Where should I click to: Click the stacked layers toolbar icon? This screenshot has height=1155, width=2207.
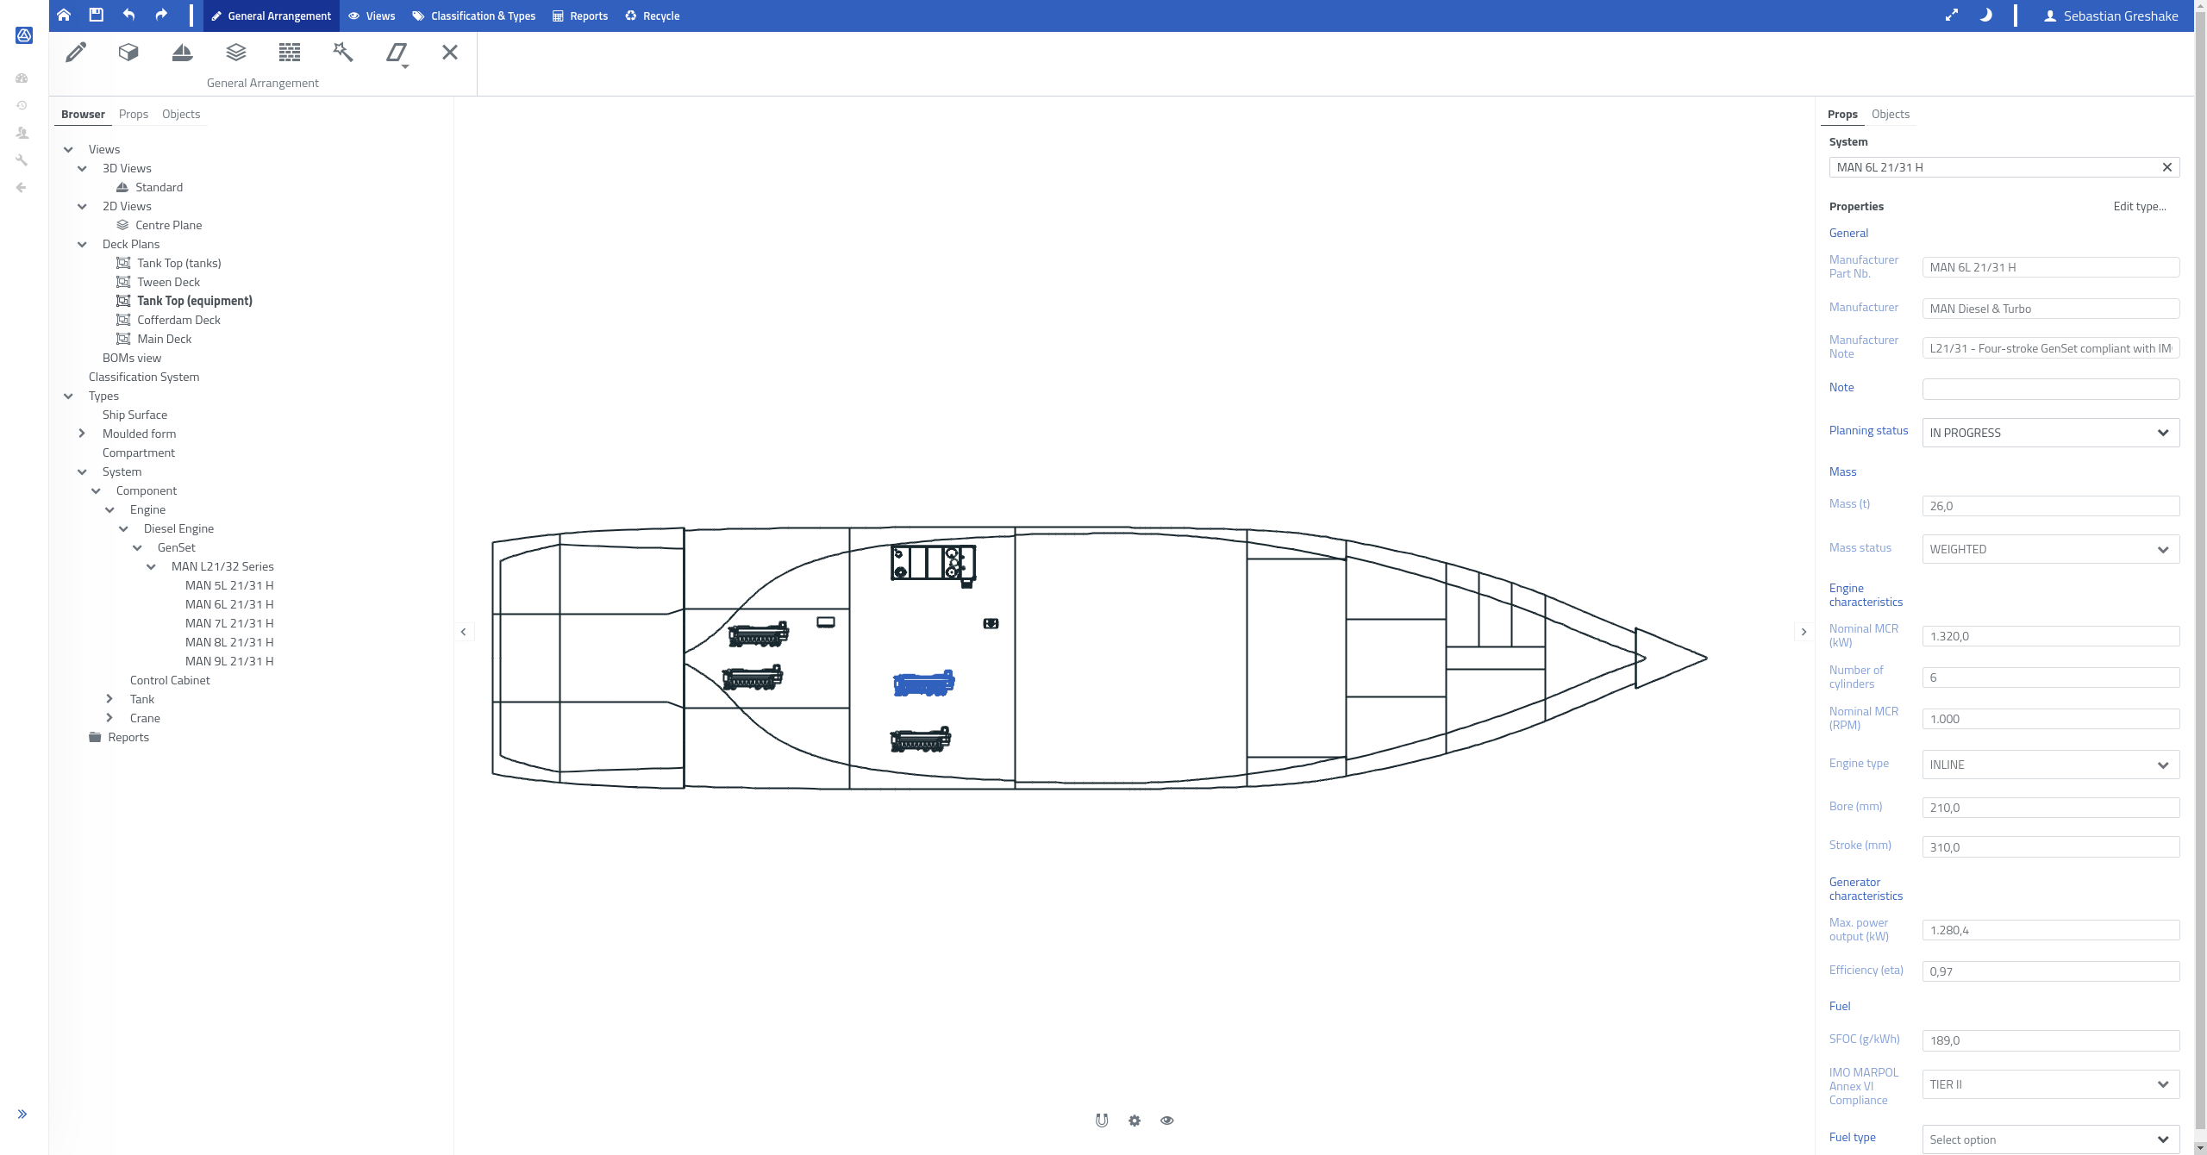click(x=235, y=53)
